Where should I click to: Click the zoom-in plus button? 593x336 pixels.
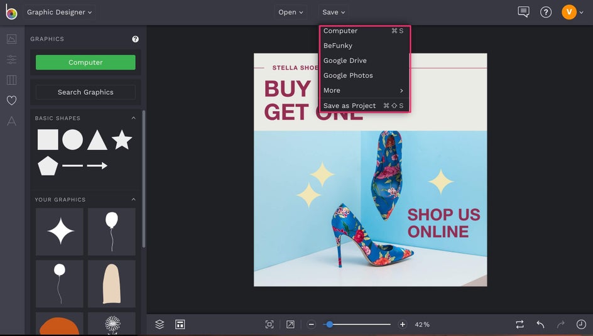pyautogui.click(x=403, y=324)
